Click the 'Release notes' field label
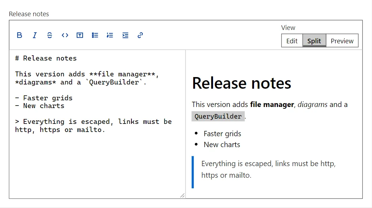 pos(29,14)
